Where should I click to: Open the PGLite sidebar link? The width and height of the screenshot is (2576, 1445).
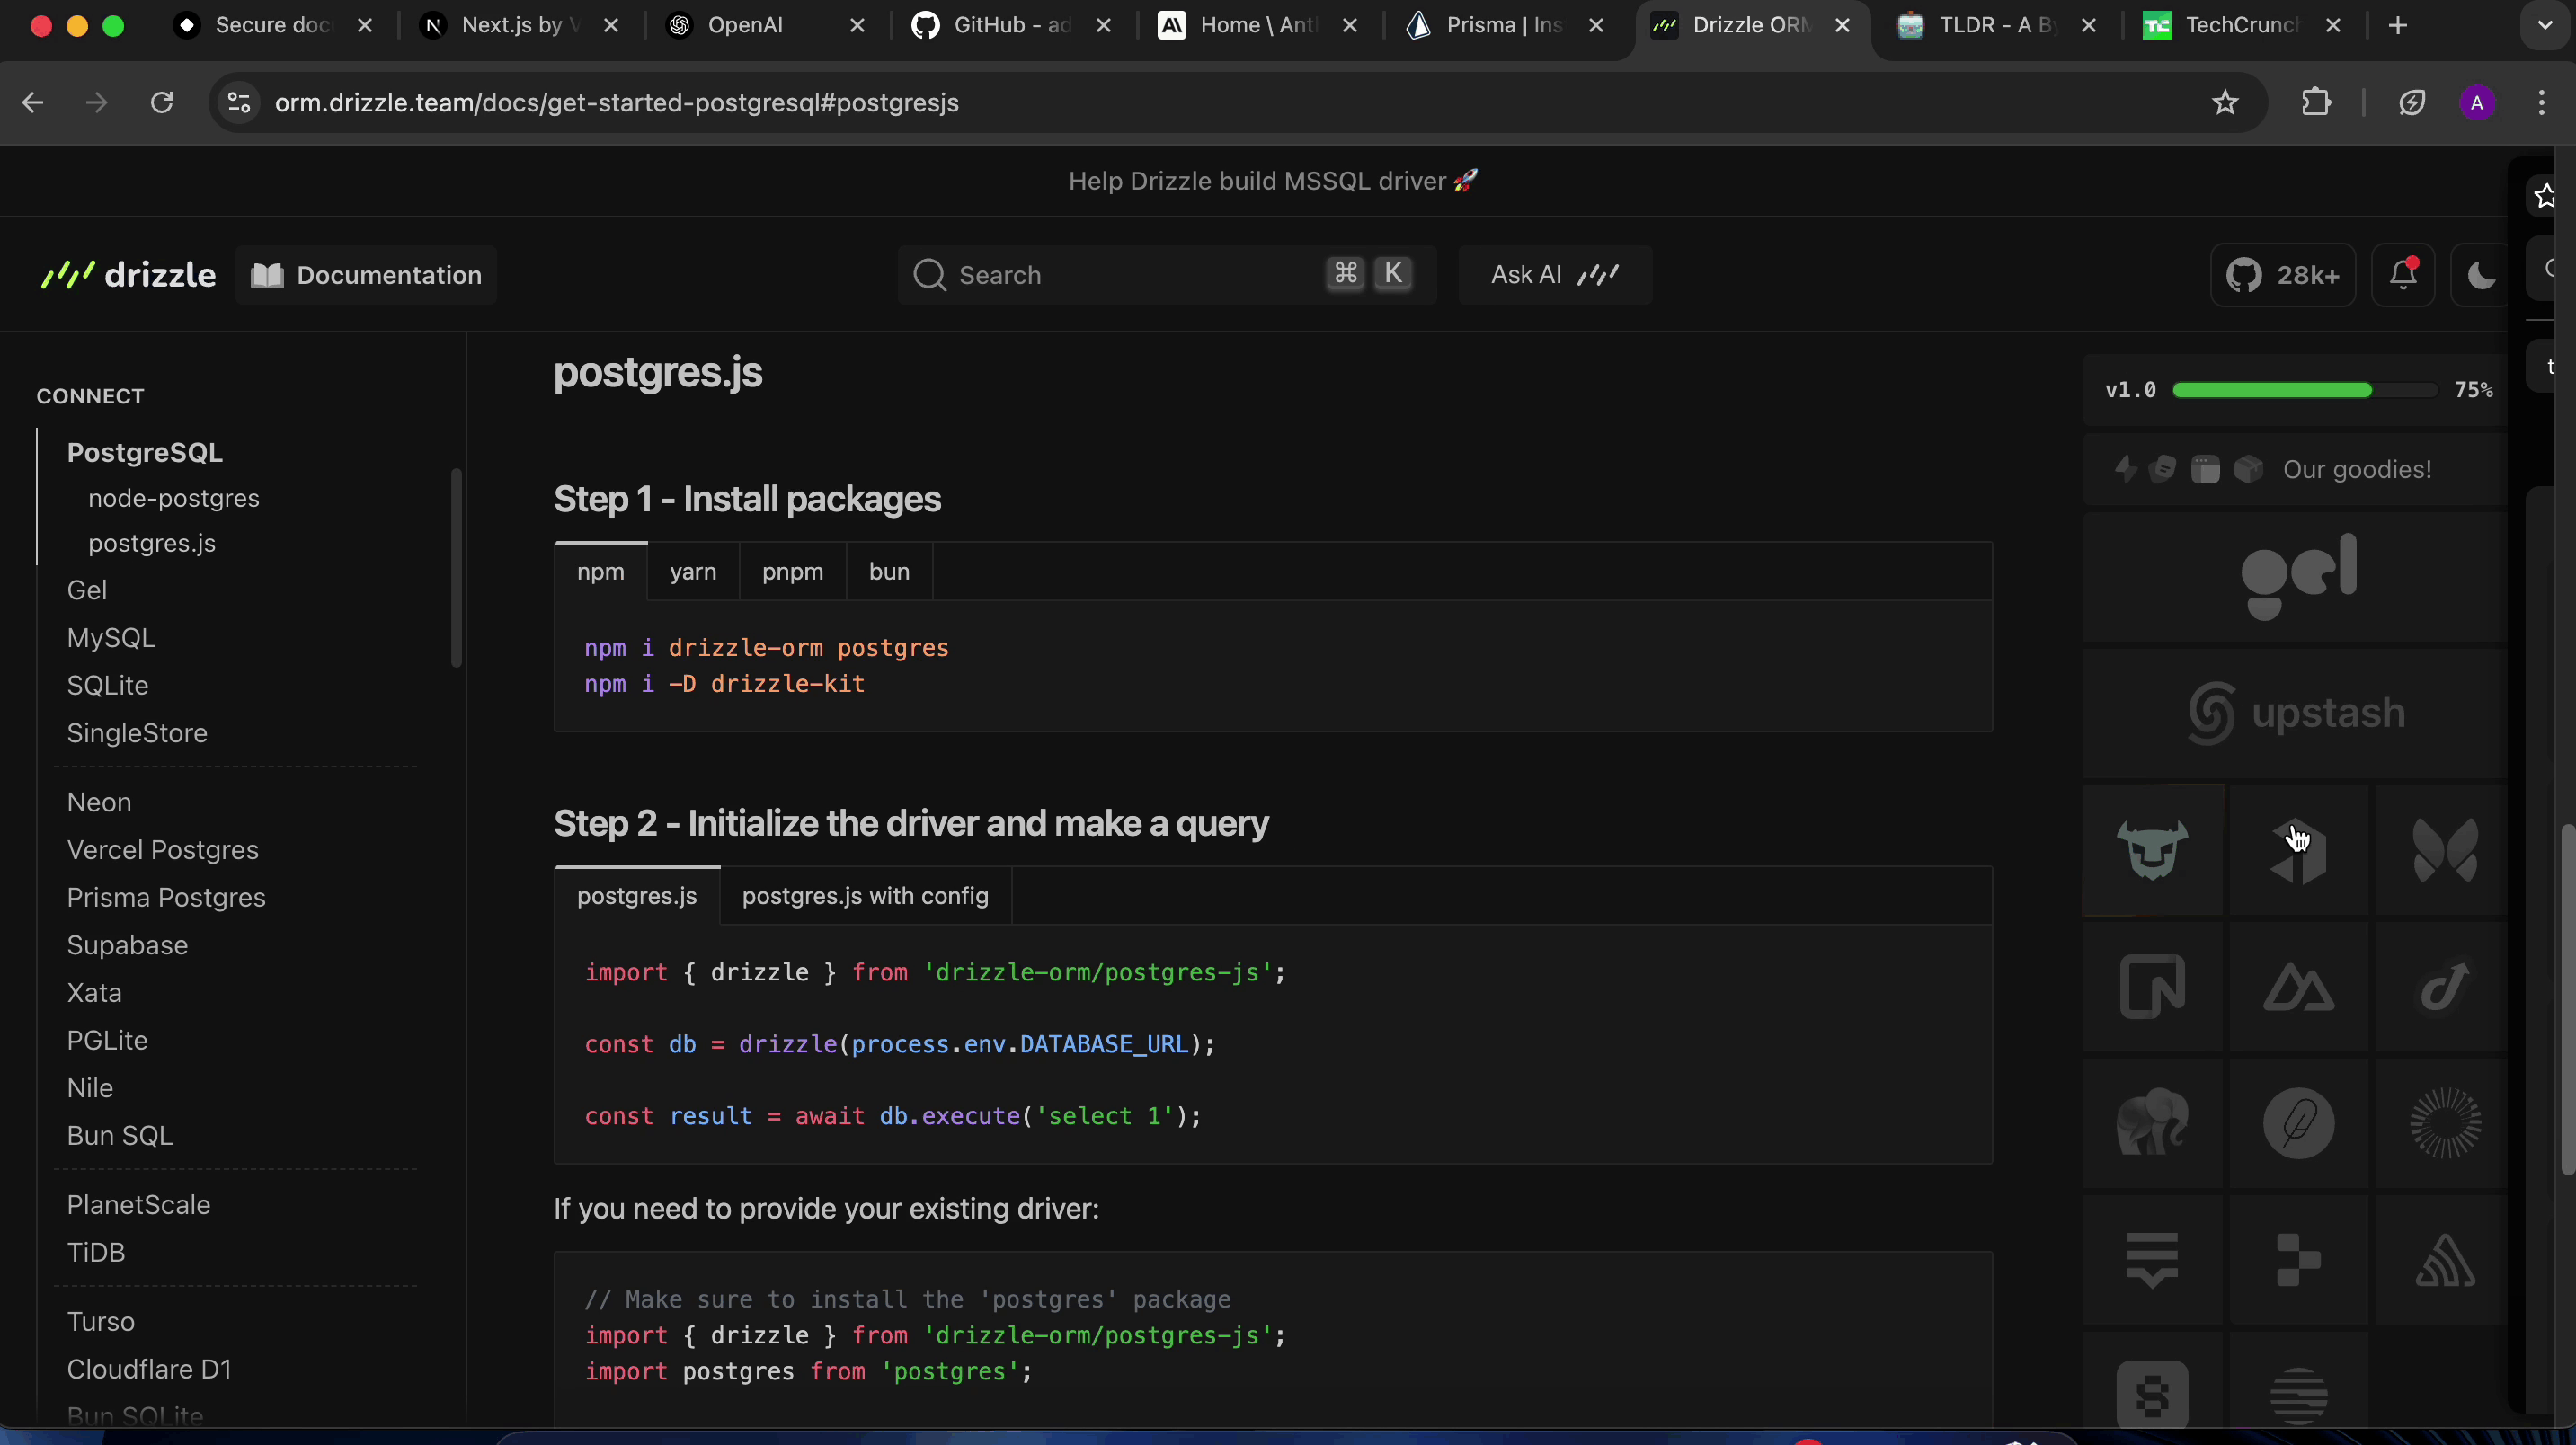click(107, 1040)
